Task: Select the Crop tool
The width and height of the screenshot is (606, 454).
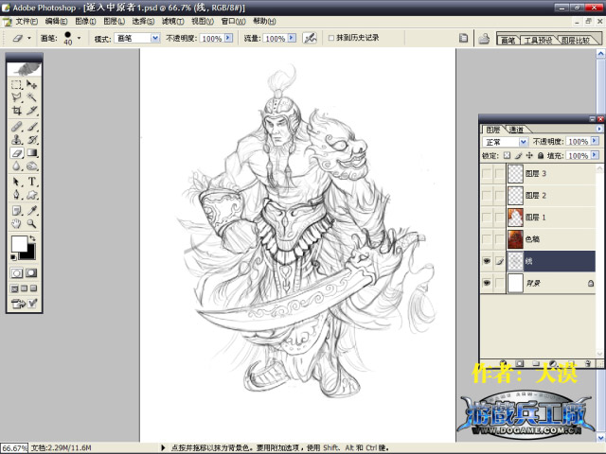Action: tap(16, 111)
